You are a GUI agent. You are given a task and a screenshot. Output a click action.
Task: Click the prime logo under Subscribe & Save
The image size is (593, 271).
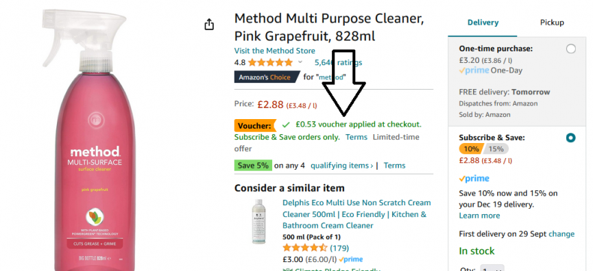[x=474, y=179]
